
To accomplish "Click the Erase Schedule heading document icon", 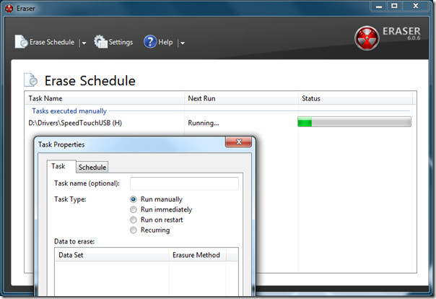I will (x=30, y=80).
